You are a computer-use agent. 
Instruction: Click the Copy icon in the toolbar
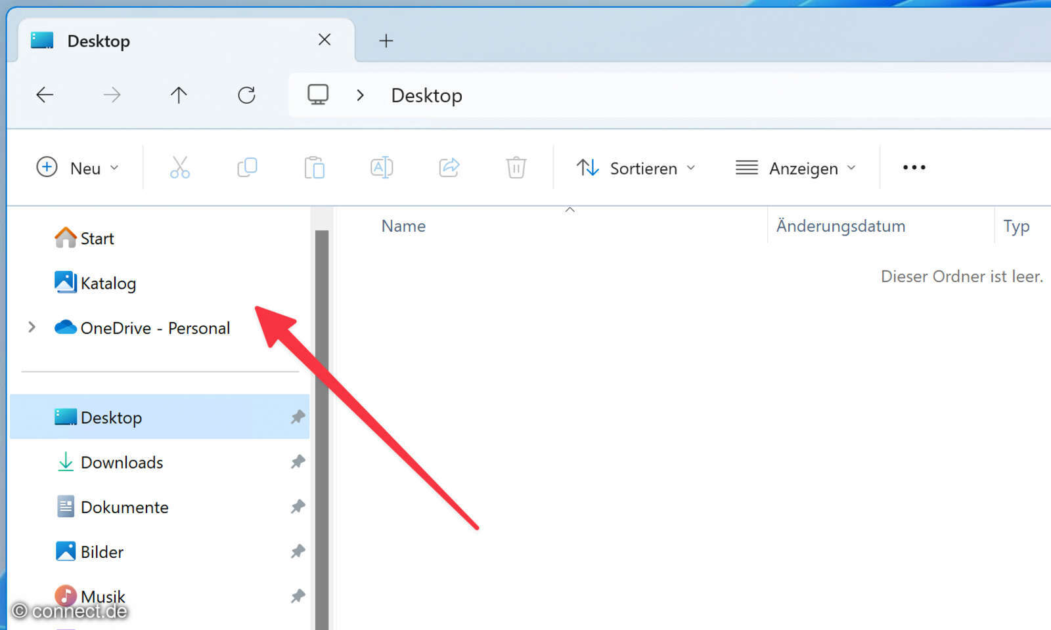click(247, 167)
